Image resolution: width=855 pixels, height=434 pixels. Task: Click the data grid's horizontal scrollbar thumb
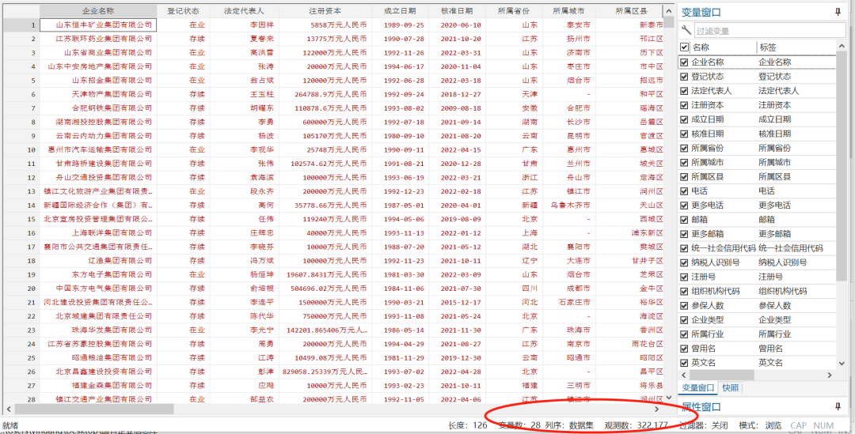[94, 409]
